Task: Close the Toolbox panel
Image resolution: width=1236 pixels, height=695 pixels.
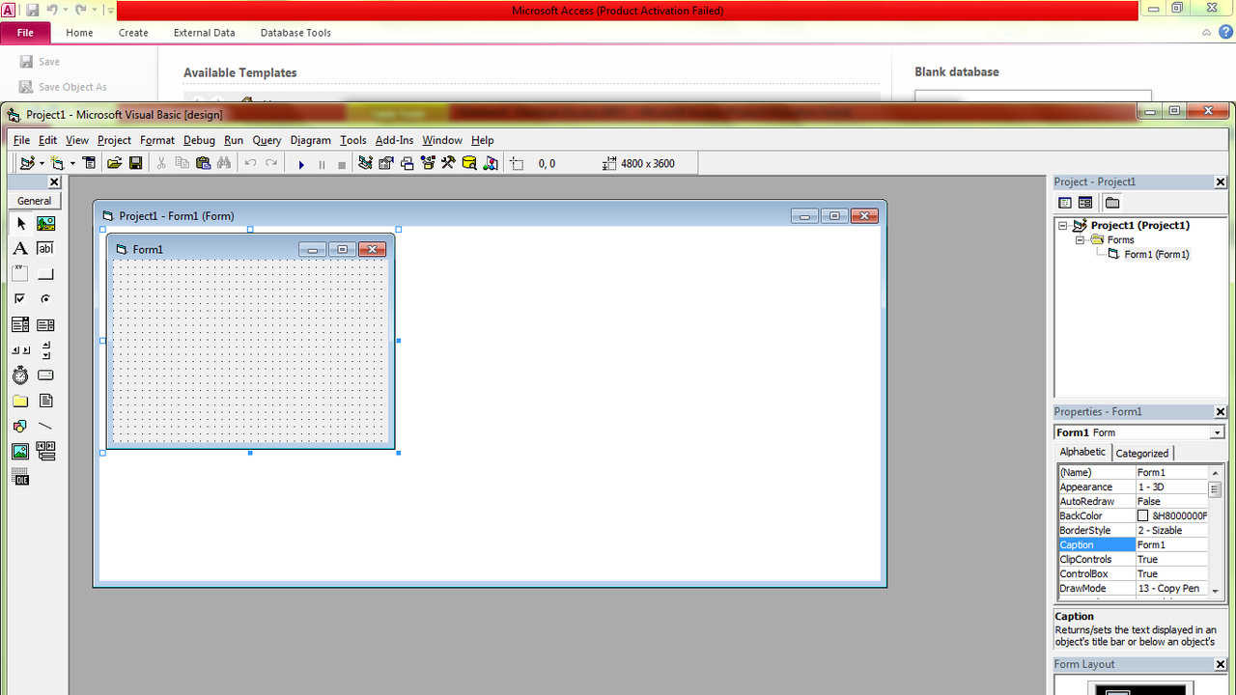Action: point(54,181)
